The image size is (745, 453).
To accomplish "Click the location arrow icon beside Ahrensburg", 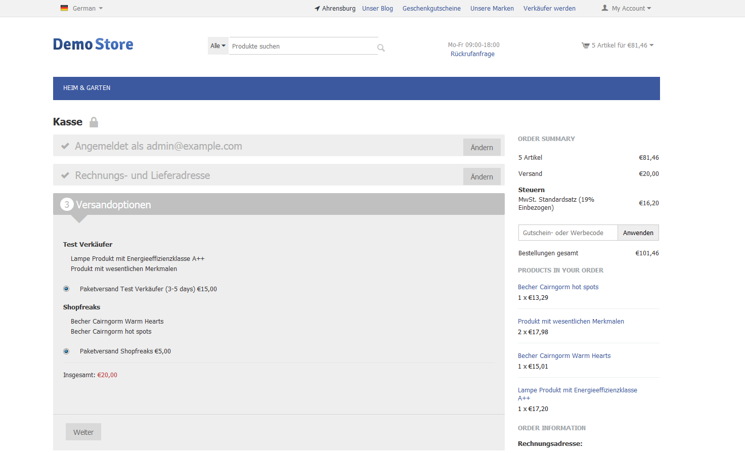I will pos(317,9).
